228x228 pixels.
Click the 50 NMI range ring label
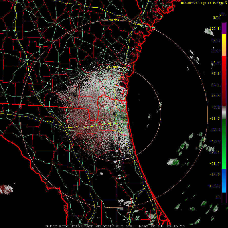pyautogui.click(x=114, y=67)
